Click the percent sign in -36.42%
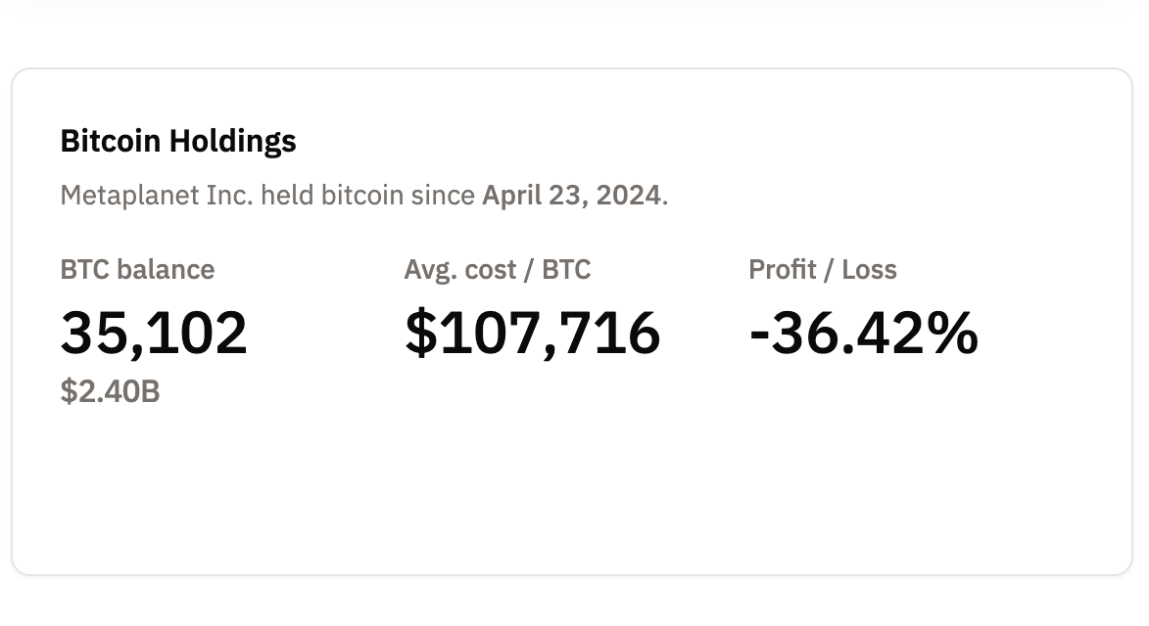 (x=952, y=333)
